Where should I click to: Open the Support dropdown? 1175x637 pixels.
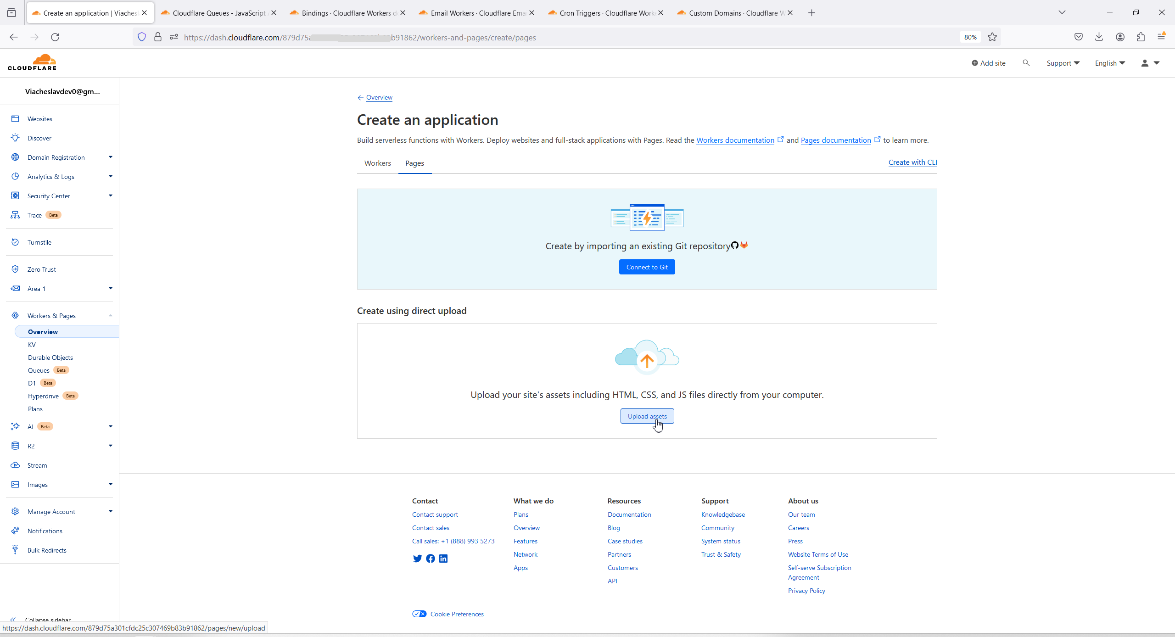(x=1063, y=63)
